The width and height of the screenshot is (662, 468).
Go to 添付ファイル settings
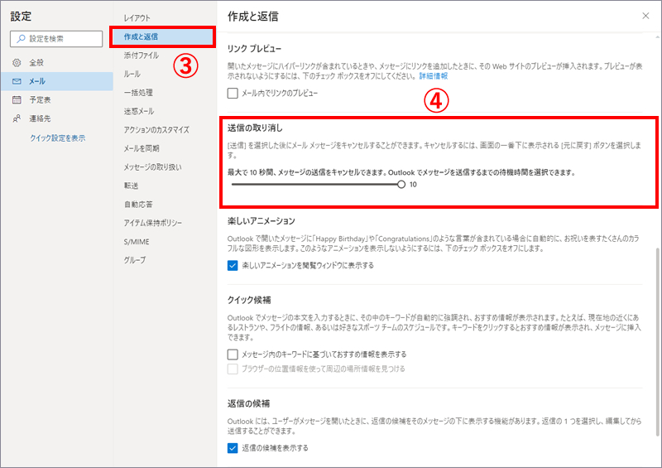coord(142,55)
